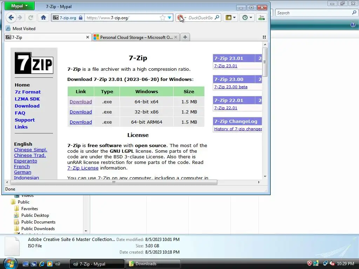The width and height of the screenshot is (359, 269).
Task: Open a new tab with plus button
Action: pos(185,37)
